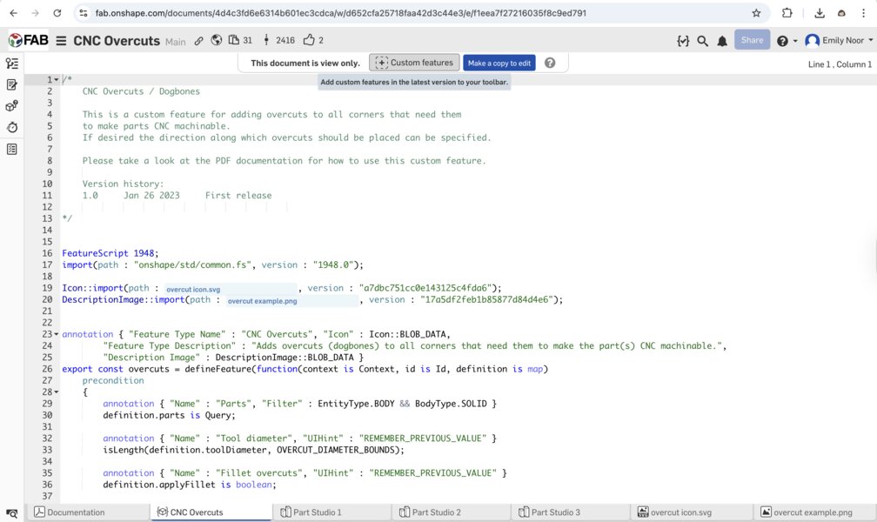The height and width of the screenshot is (522, 877).
Task: Open browser extensions menu
Action: click(x=787, y=13)
